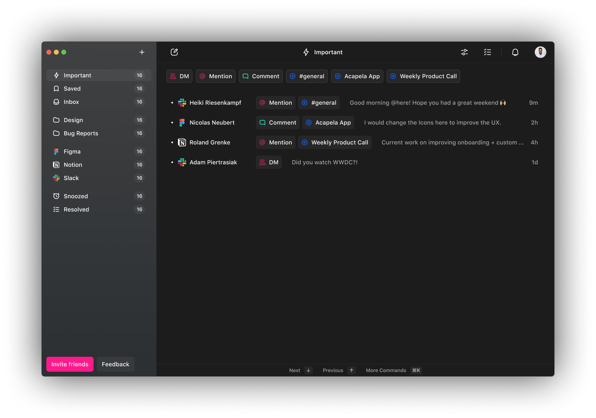
Task: Open the Bug Reports folder
Action: point(99,133)
